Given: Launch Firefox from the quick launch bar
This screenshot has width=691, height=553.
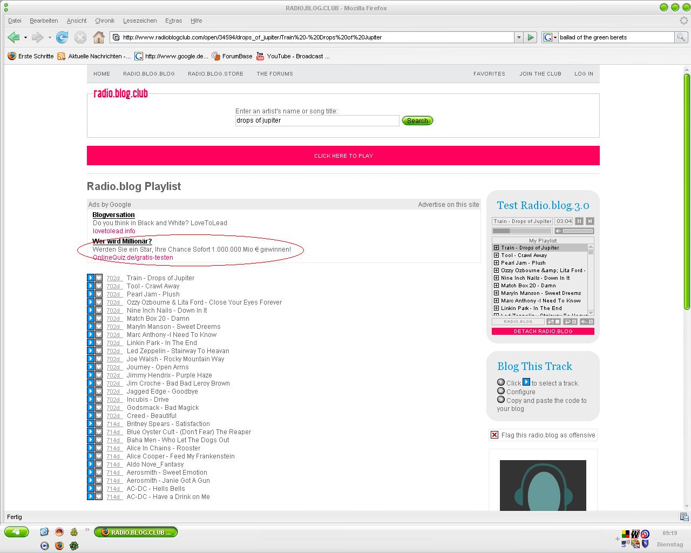Looking at the screenshot, I should 59,545.
